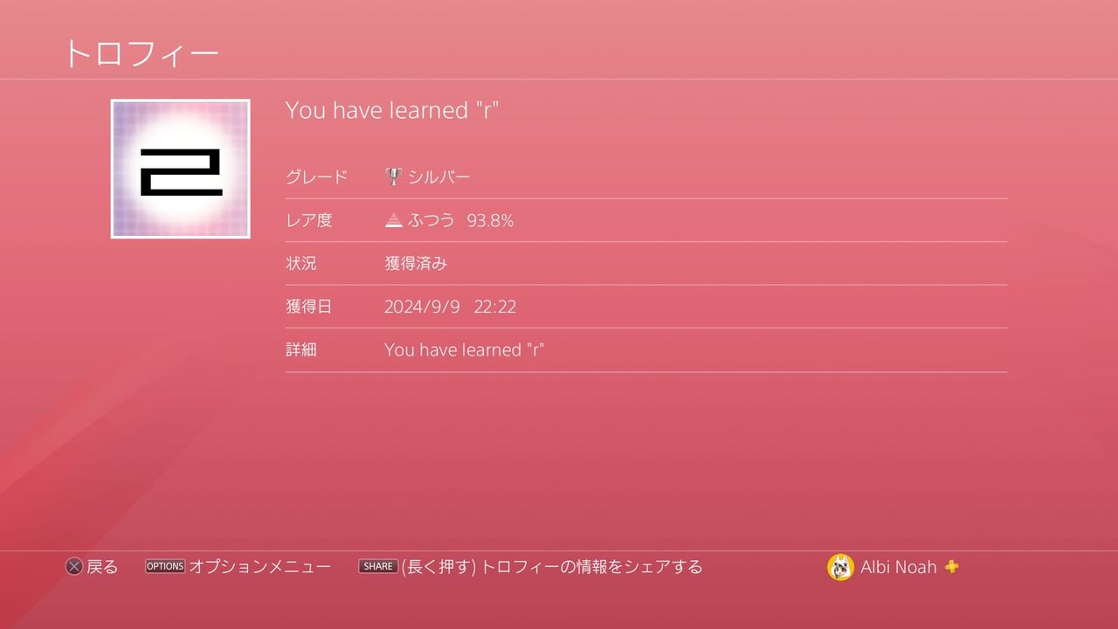Click Albi Noah's profile avatar
This screenshot has width=1118, height=629.
(840, 567)
